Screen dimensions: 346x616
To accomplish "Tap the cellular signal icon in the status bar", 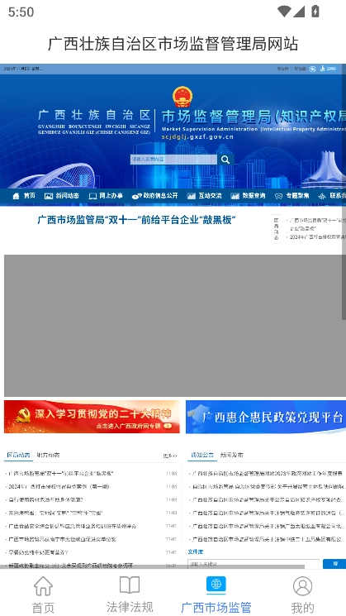I will pyautogui.click(x=299, y=12).
